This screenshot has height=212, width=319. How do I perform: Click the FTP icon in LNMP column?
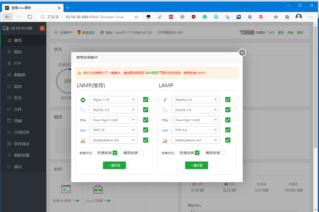tap(83, 120)
